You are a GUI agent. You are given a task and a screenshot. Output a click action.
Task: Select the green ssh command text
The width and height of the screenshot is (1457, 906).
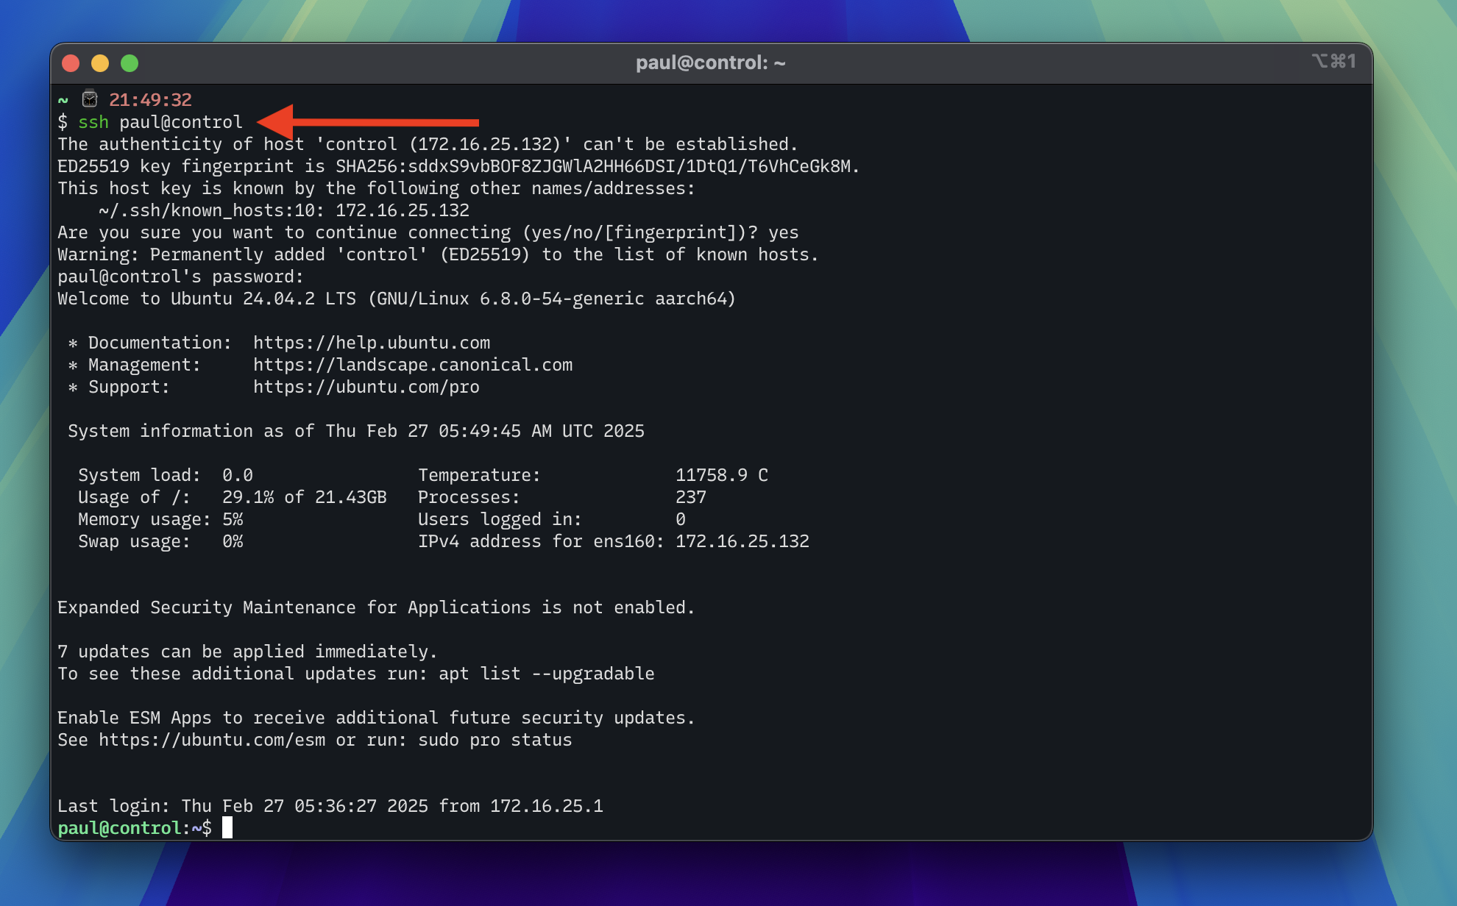click(x=93, y=122)
